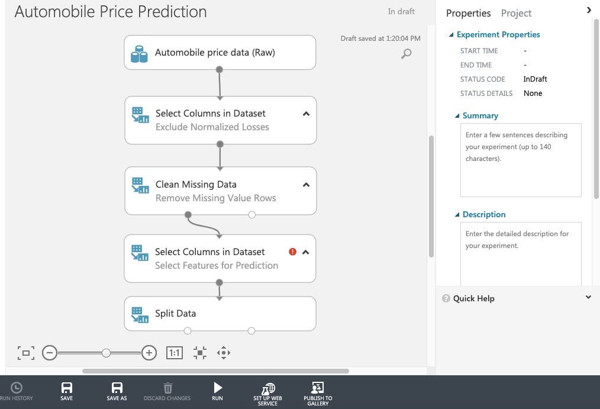Click the zoom slider handle
This screenshot has width=600, height=409.
[106, 353]
